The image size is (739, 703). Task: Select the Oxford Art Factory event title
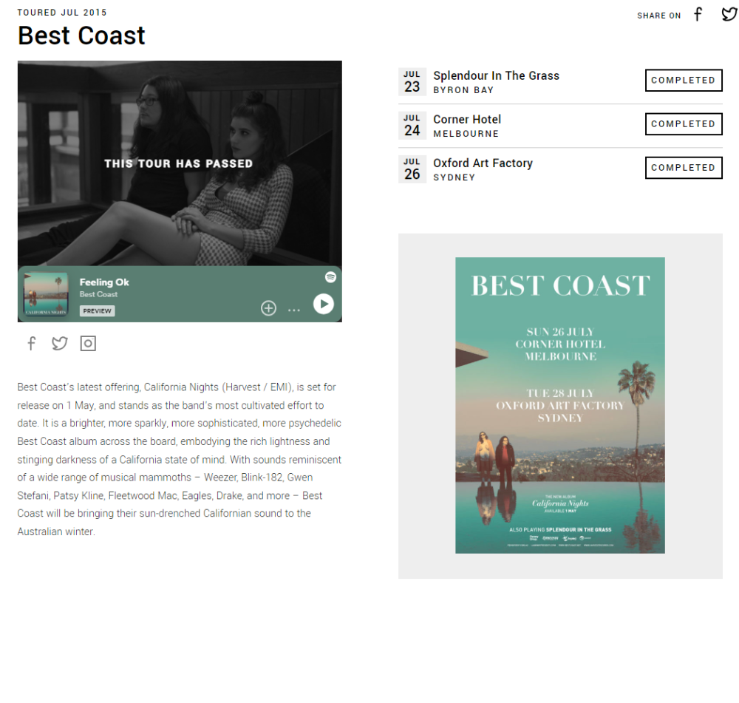(x=483, y=163)
